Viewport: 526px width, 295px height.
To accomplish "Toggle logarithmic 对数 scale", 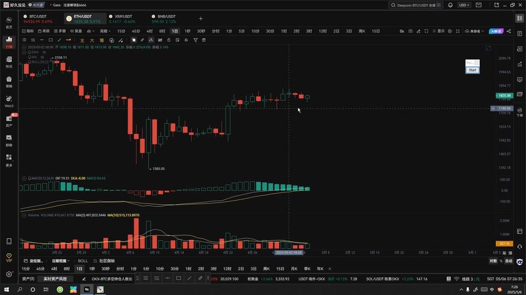I will [x=493, y=261].
